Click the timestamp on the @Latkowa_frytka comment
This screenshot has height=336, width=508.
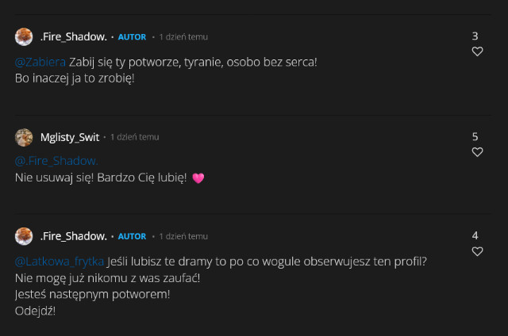pos(183,237)
